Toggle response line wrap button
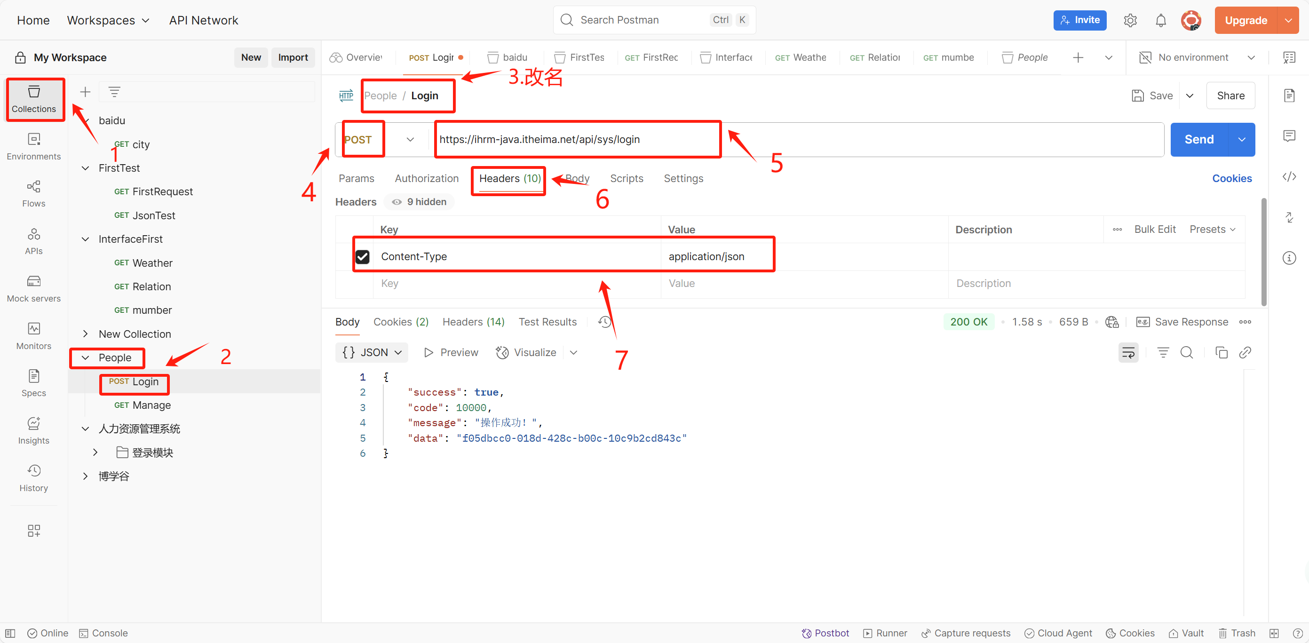The height and width of the screenshot is (643, 1309). click(1128, 352)
